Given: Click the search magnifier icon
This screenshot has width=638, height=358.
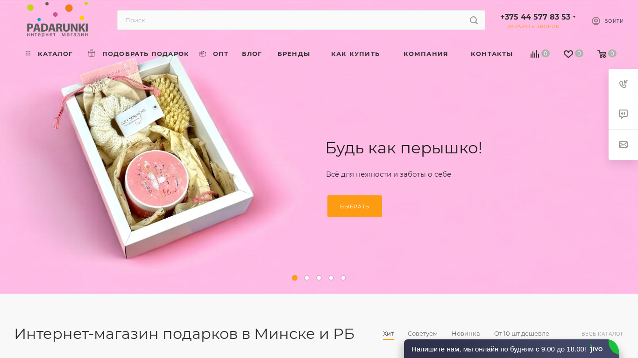Looking at the screenshot, I should pyautogui.click(x=474, y=21).
